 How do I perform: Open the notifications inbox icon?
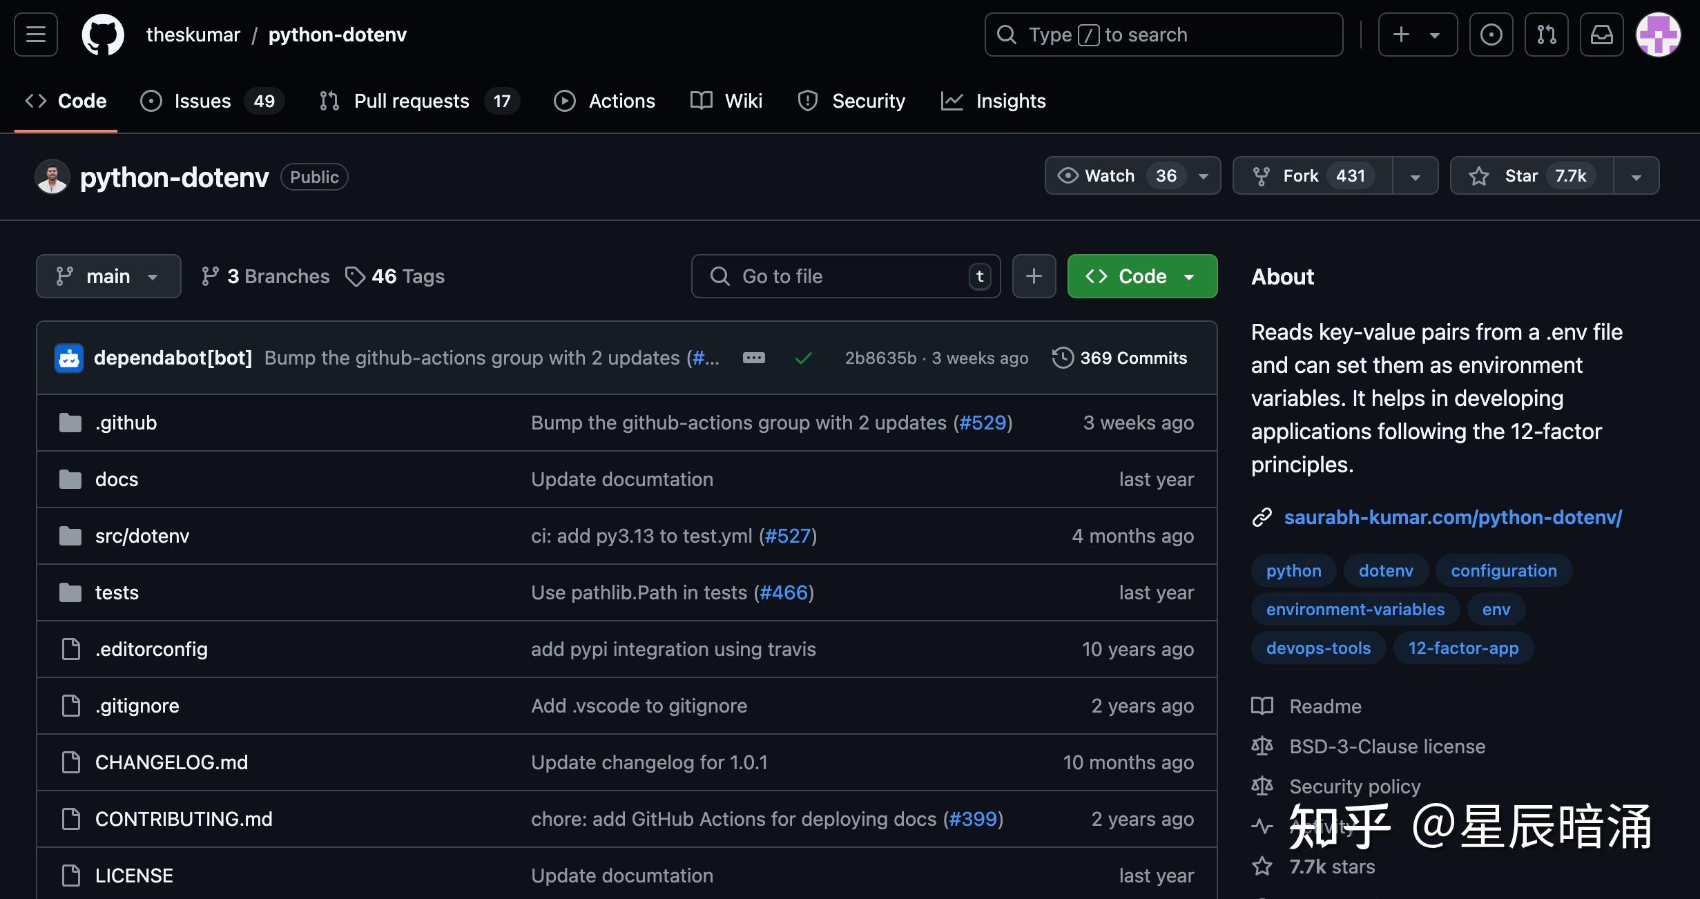point(1601,35)
